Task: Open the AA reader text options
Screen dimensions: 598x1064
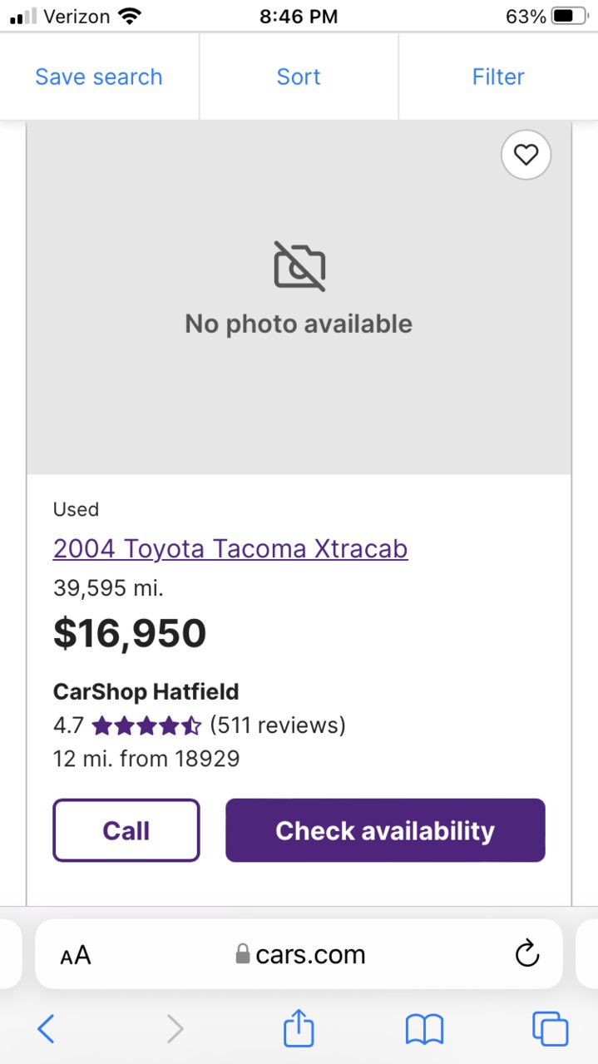Action: pyautogui.click(x=76, y=955)
